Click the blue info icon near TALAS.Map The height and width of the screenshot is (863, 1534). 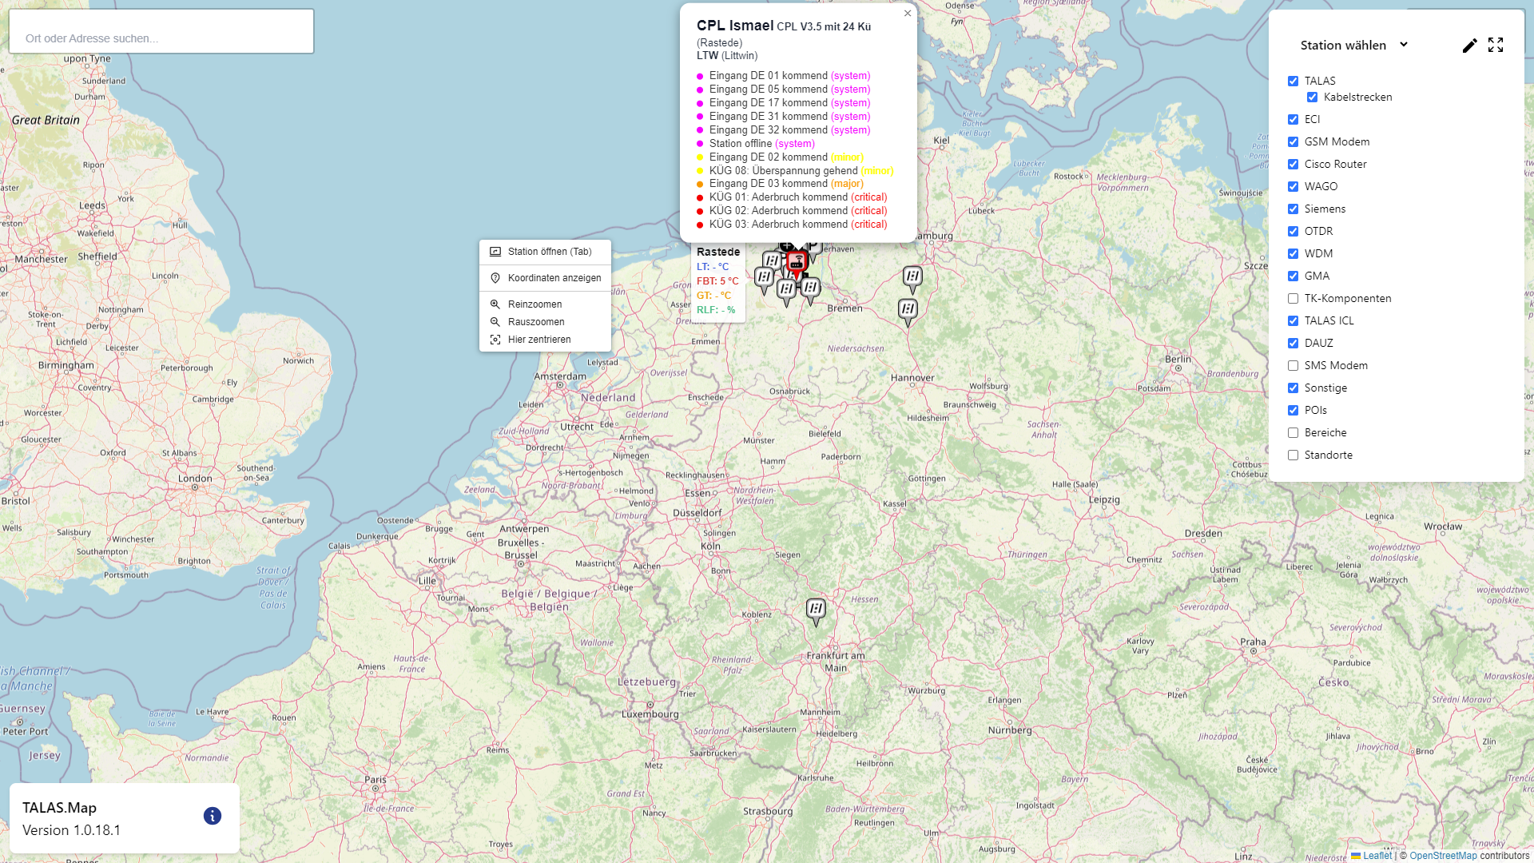[x=212, y=816]
